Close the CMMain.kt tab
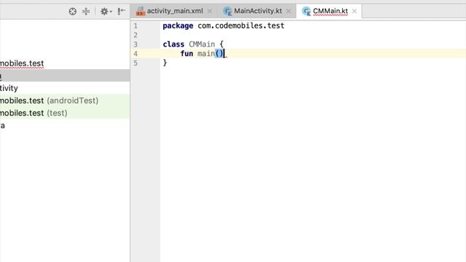This screenshot has width=466, height=262. (355, 12)
